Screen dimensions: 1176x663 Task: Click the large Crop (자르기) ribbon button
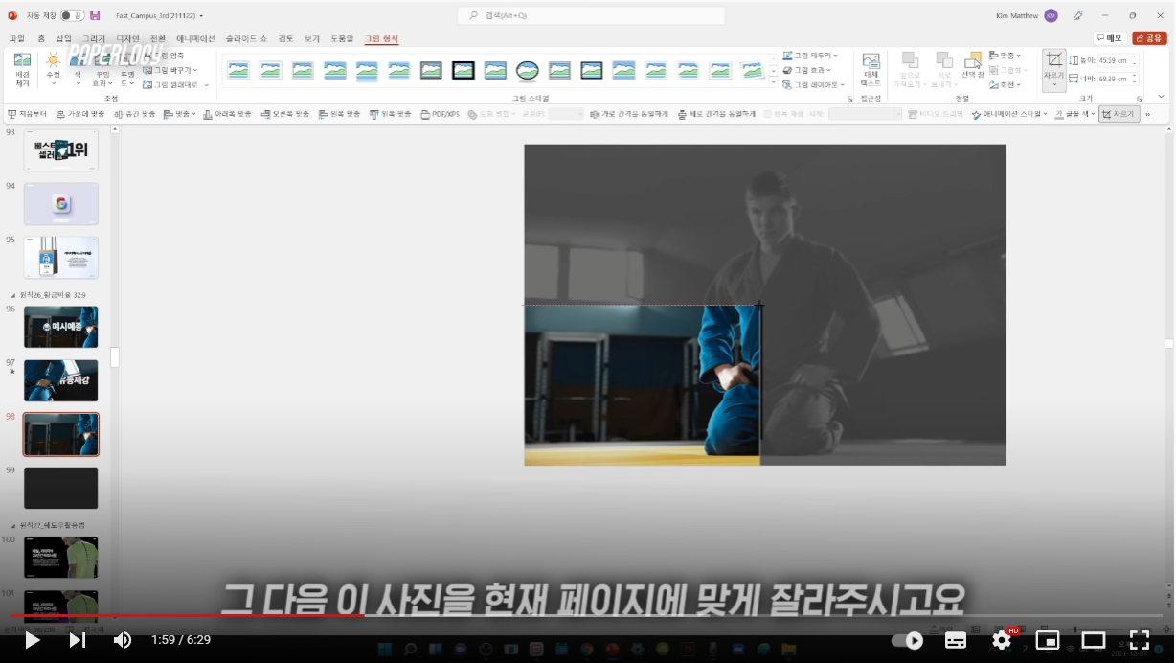[1053, 70]
